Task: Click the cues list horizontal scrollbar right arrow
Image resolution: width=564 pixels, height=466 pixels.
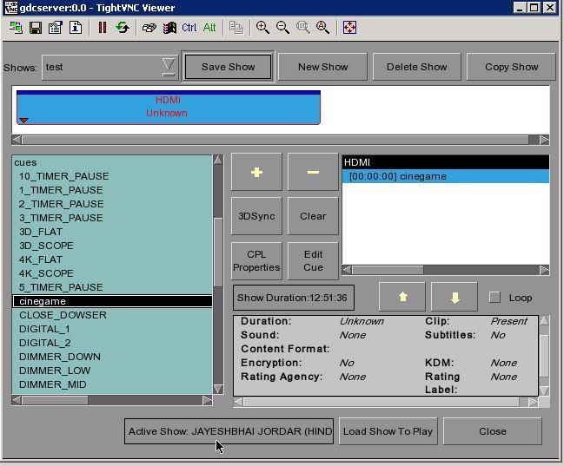Action: (x=207, y=400)
